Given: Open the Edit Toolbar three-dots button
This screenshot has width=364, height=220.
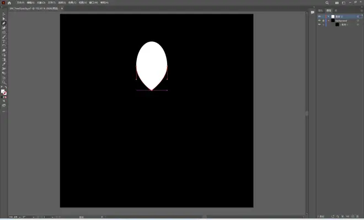Looking at the screenshot, I should pos(4,111).
